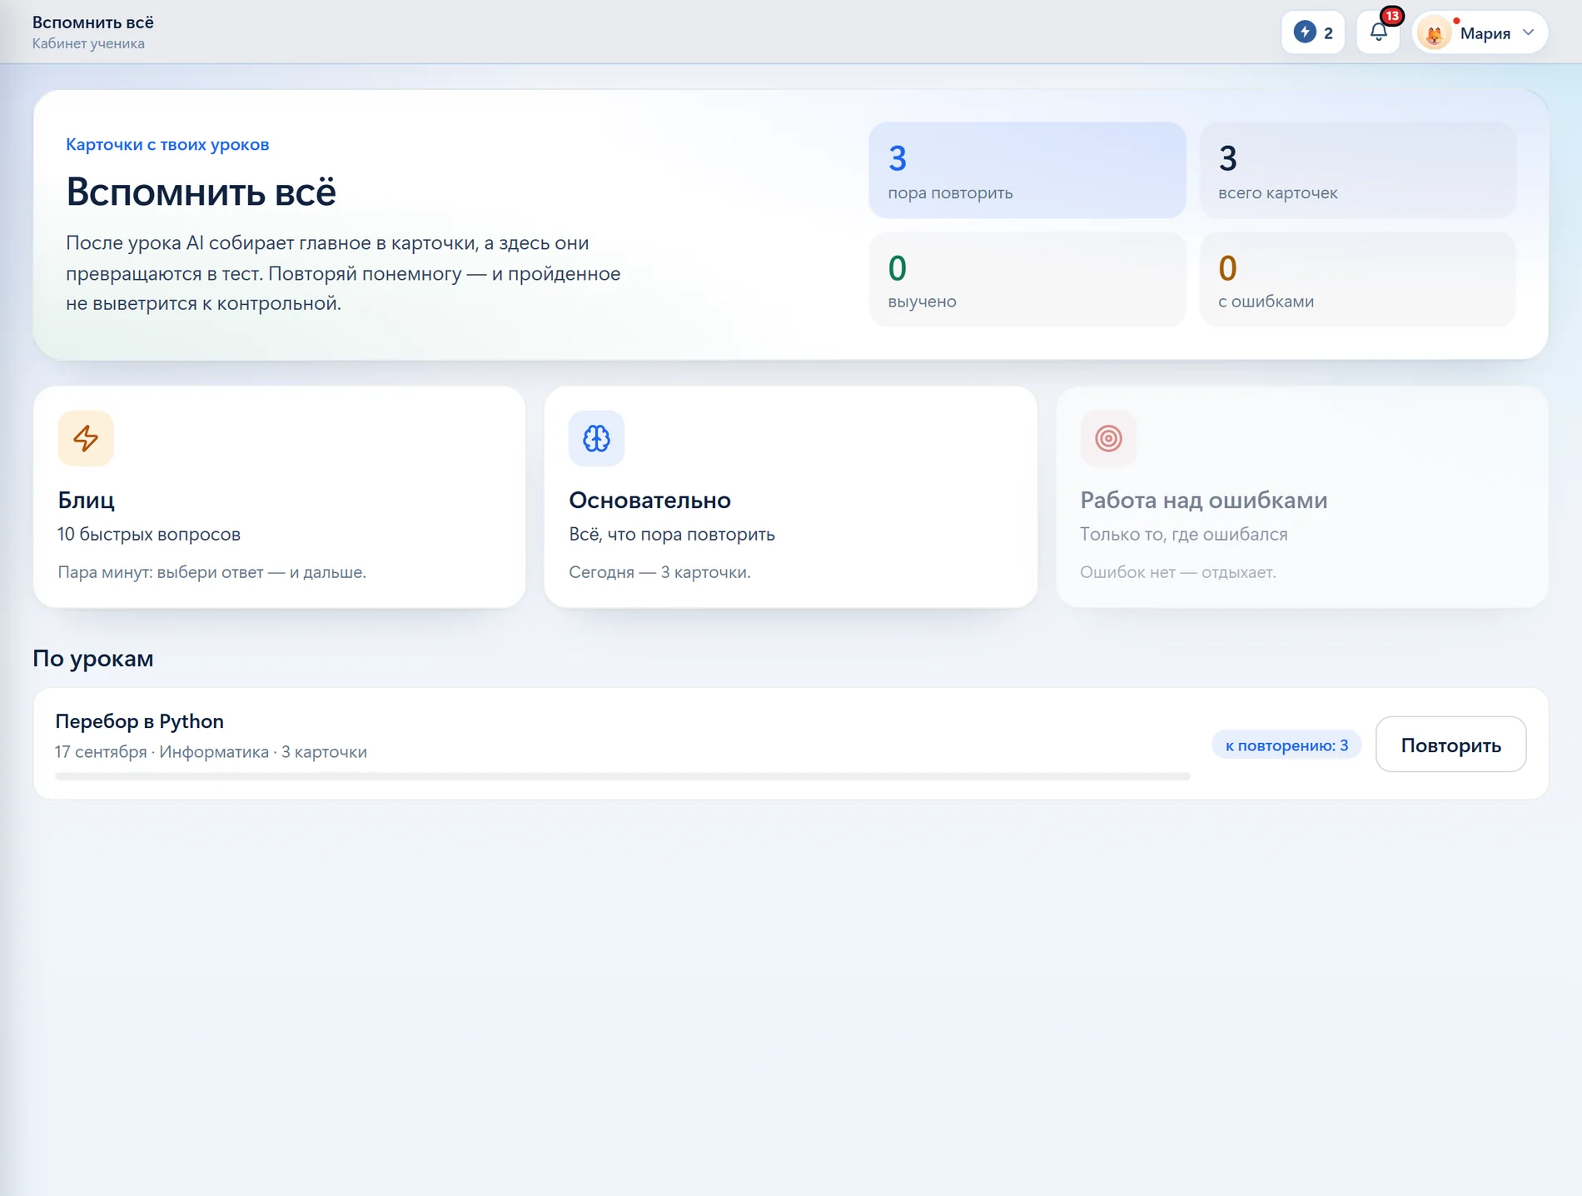The height and width of the screenshot is (1196, 1582).
Task: Open notifications via the bell icon
Action: [x=1378, y=32]
